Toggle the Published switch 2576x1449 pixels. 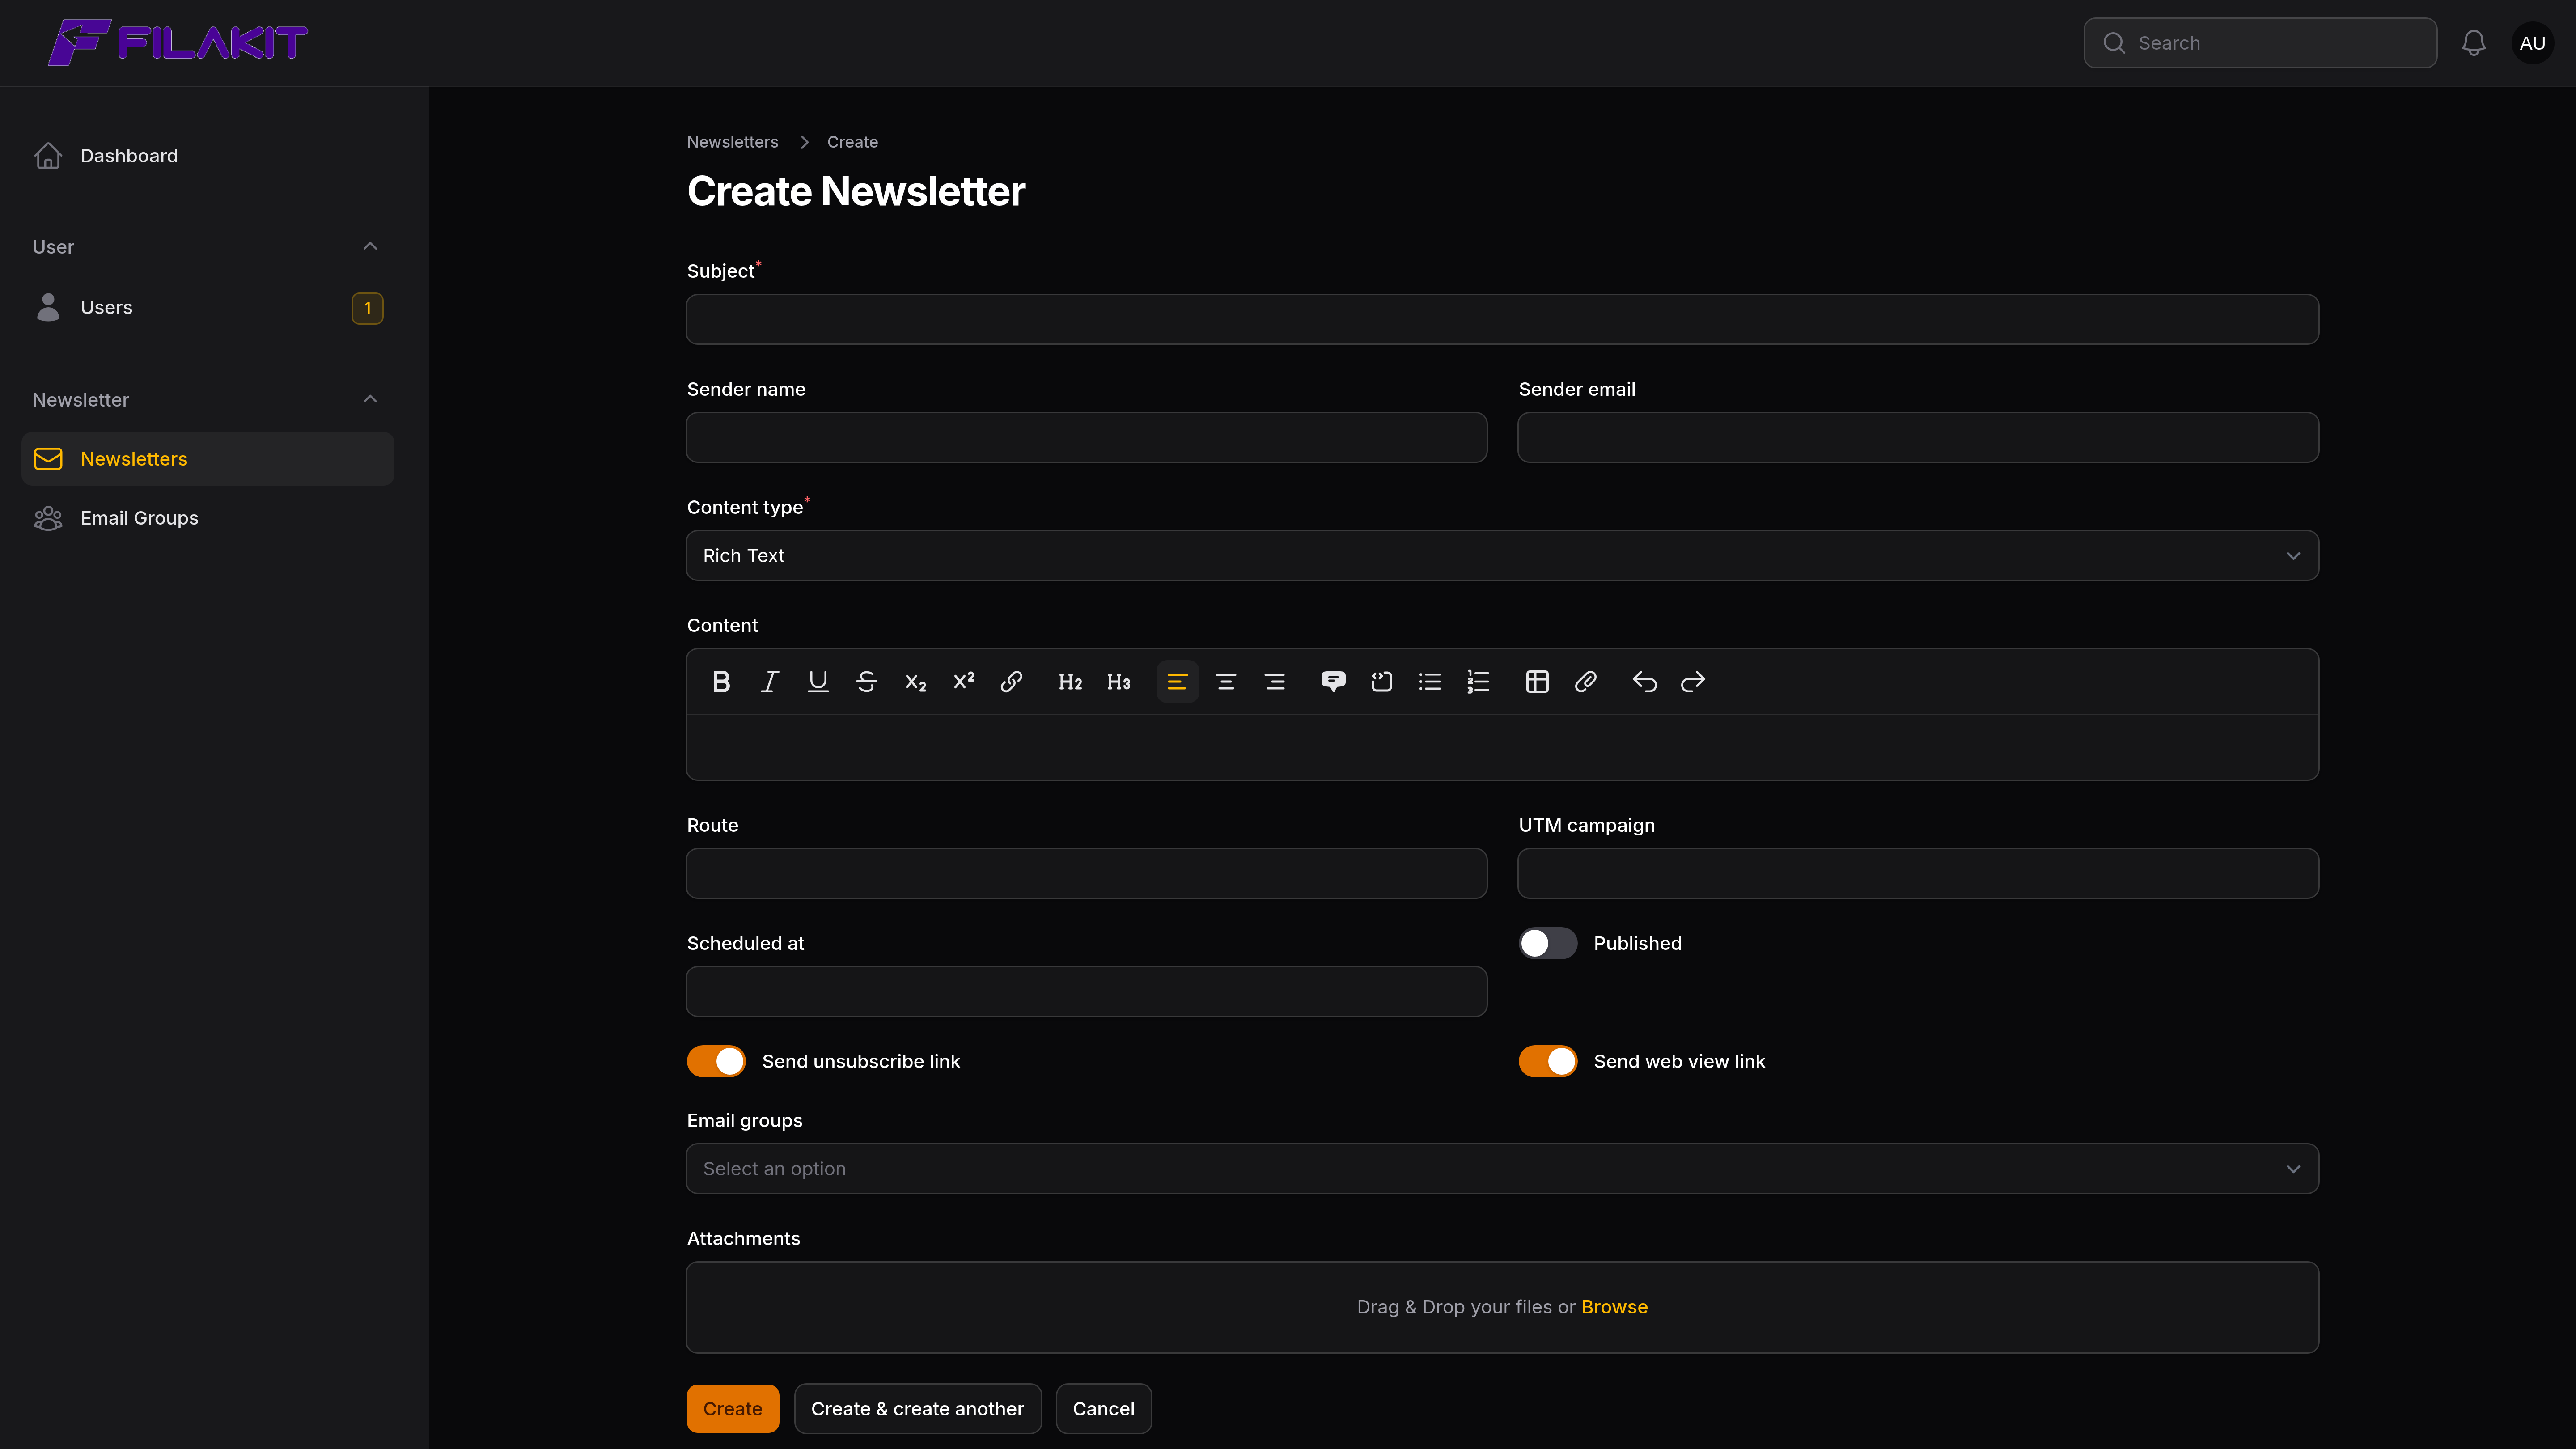1547,943
